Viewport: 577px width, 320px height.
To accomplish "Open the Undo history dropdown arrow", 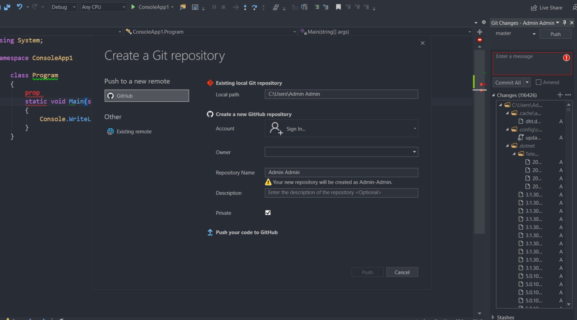I will (27, 7).
